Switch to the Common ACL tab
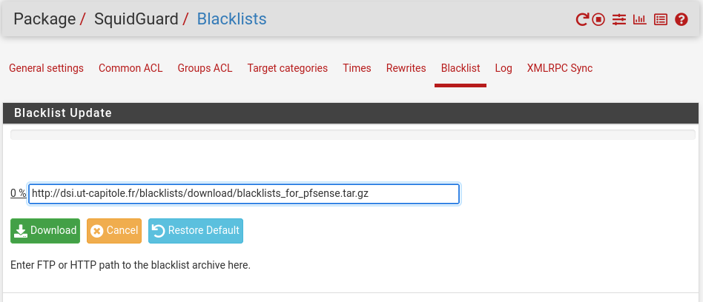 click(x=131, y=68)
